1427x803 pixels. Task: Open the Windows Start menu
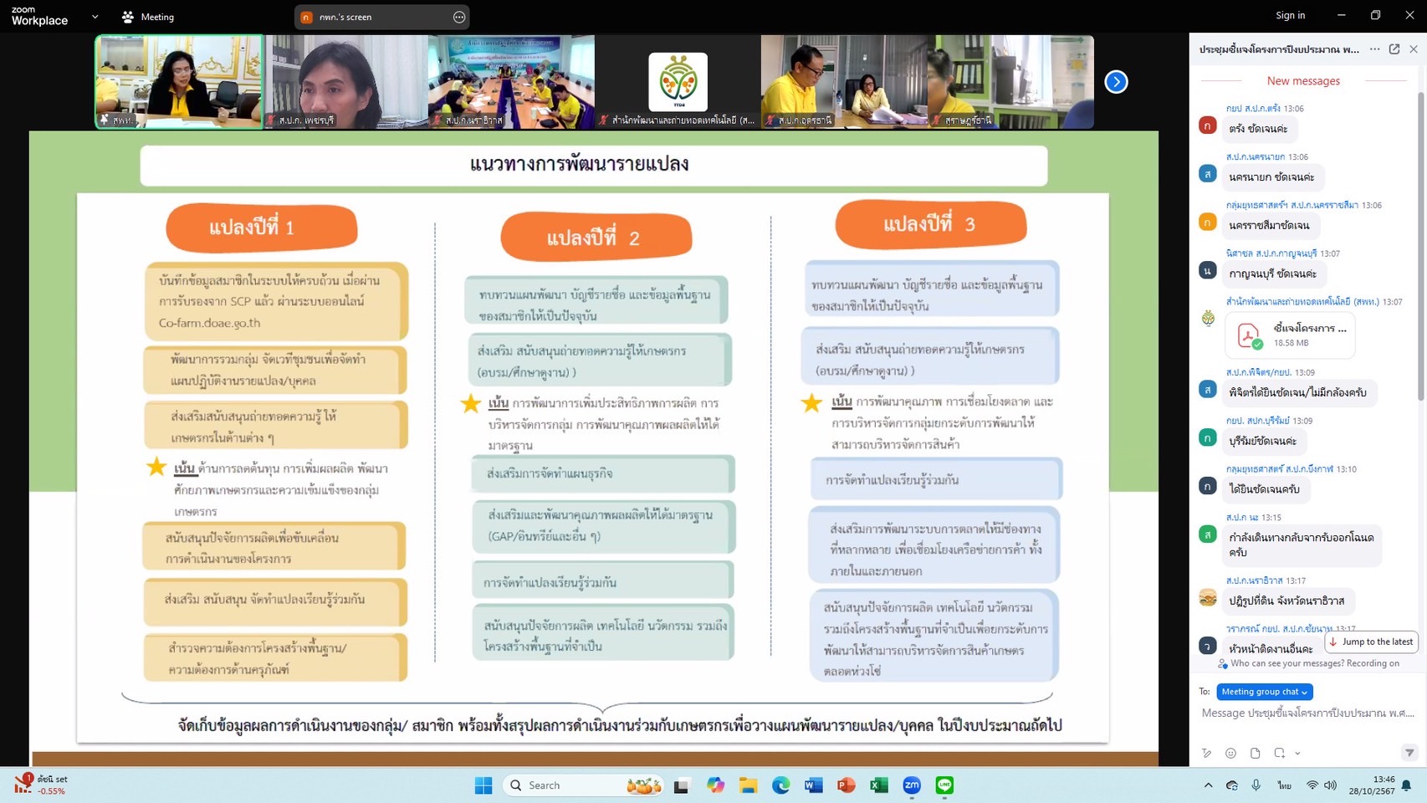point(483,785)
